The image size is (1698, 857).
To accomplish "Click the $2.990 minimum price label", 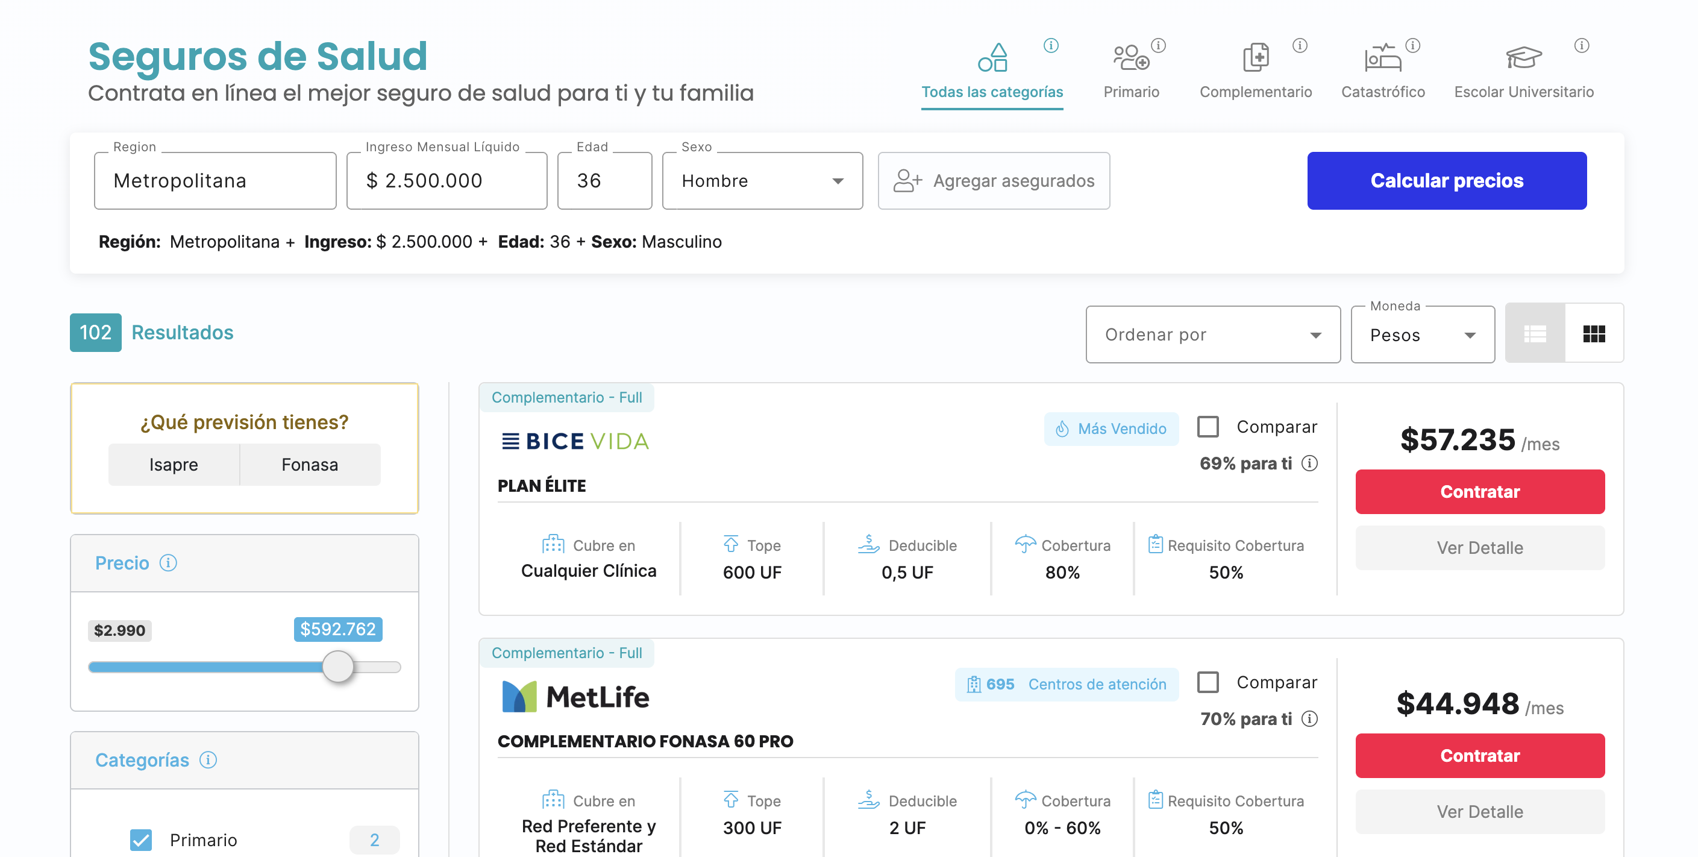I will 119,630.
